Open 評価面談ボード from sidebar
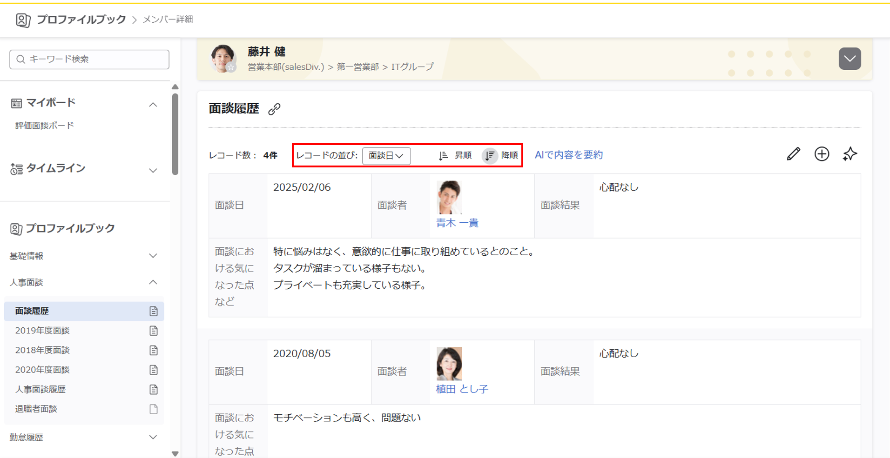 [x=45, y=126]
